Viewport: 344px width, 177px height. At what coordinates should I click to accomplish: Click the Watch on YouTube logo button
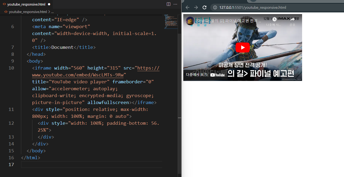[x=217, y=75]
